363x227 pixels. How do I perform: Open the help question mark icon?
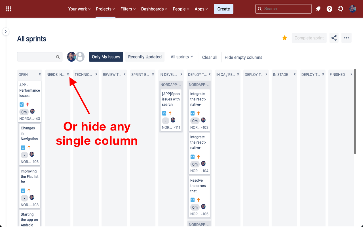click(x=329, y=9)
